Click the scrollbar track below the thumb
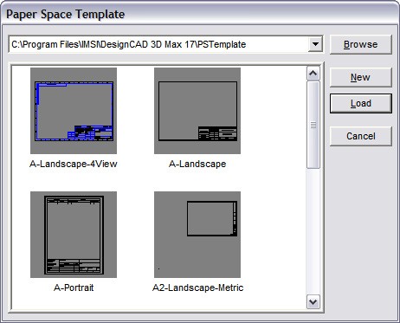Image resolution: width=400 pixels, height=323 pixels. tap(313, 231)
